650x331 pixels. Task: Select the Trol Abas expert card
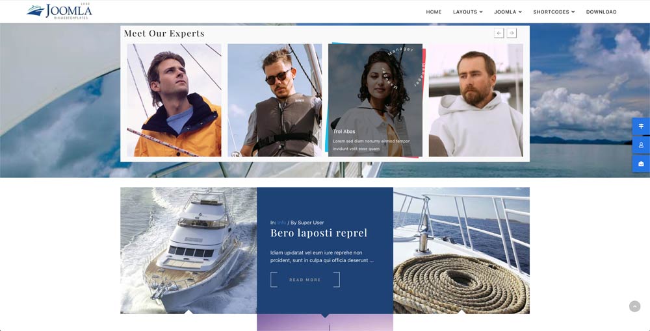(375, 100)
